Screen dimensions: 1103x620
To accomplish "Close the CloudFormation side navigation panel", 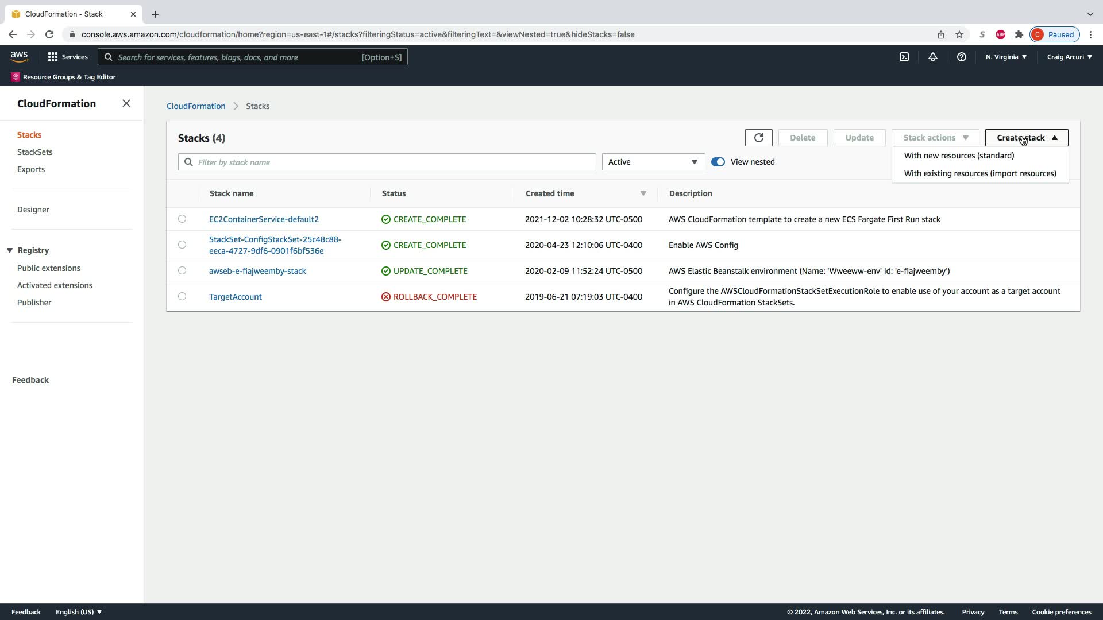I will (126, 103).
